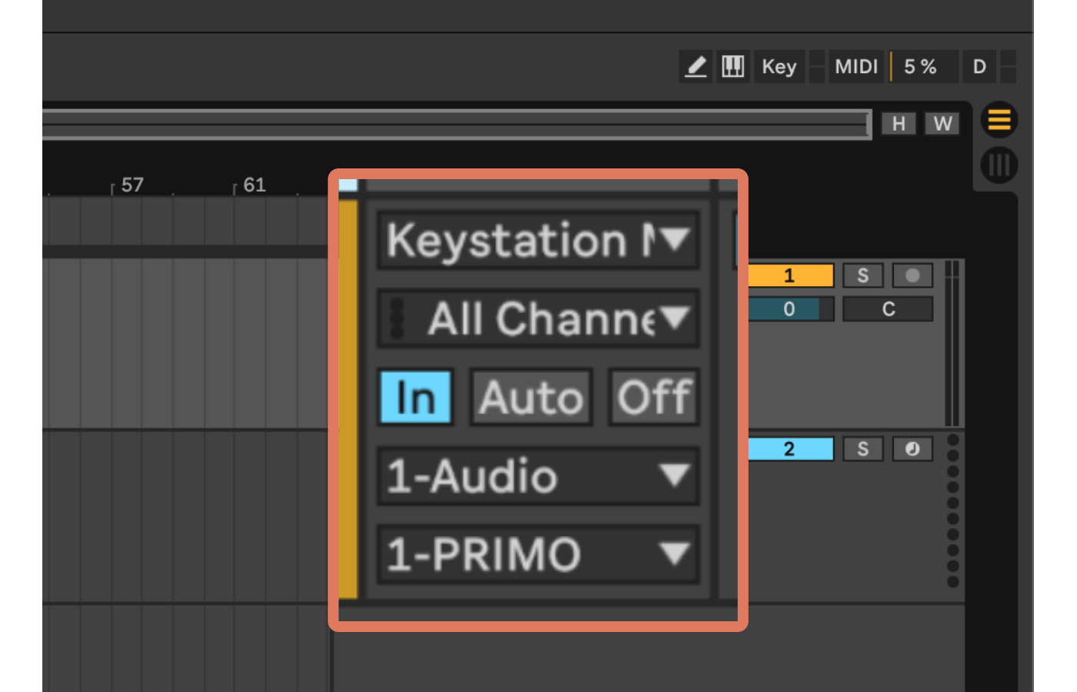Click the D disk overload indicator
Image resolution: width=1077 pixels, height=692 pixels.
tap(979, 67)
